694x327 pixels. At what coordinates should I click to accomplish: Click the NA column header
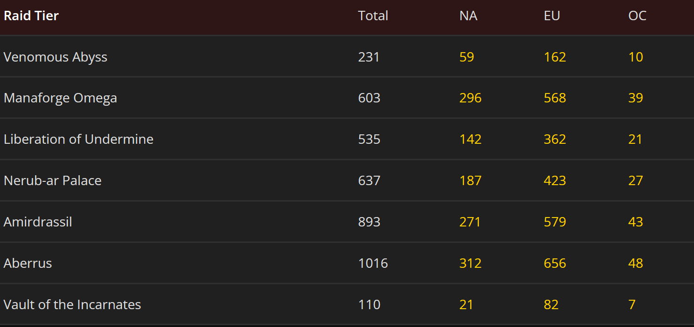[x=469, y=16]
